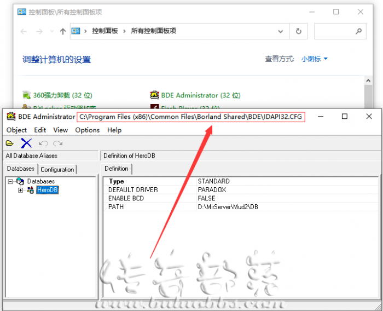This screenshot has width=383, height=311.
Task: Expand the HeroDB tree node
Action: [x=20, y=190]
